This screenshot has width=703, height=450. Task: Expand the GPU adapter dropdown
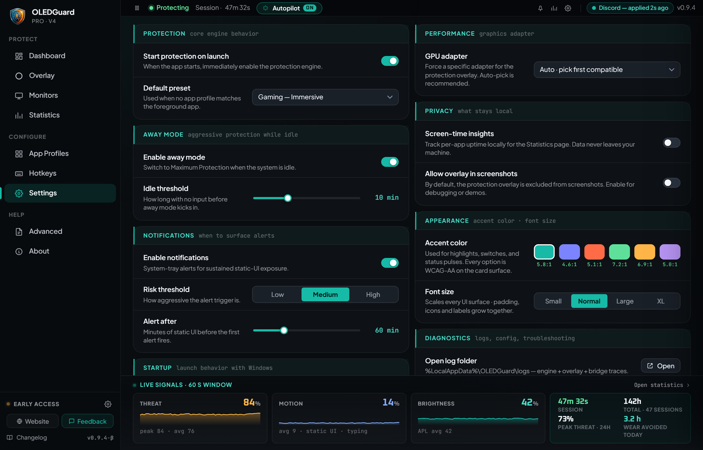coord(607,70)
